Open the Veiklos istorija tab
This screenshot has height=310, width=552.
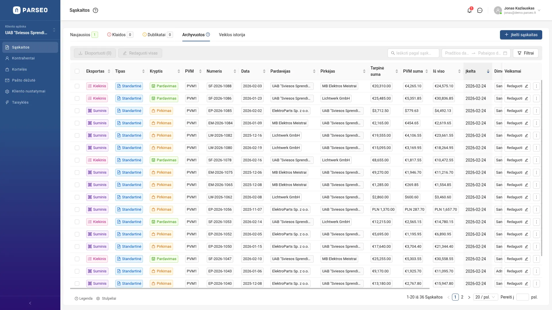pyautogui.click(x=232, y=35)
